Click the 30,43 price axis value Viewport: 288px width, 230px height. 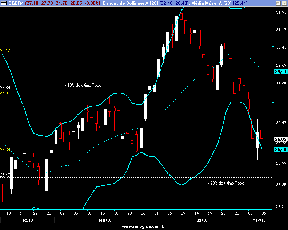[281, 47]
